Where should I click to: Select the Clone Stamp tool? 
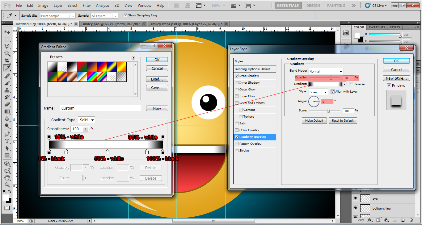7,90
